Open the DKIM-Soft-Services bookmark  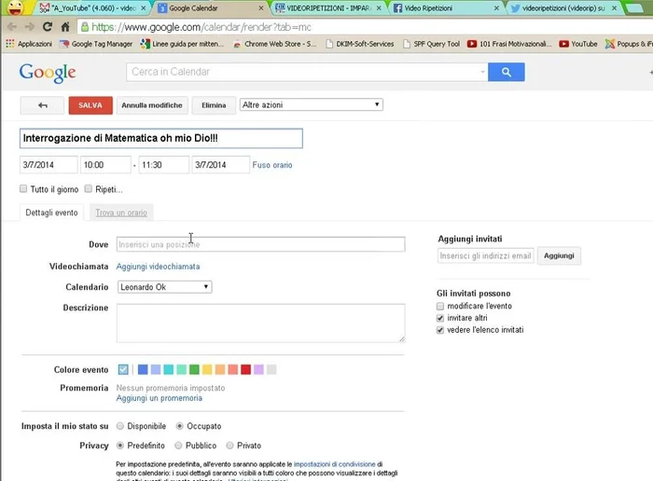[360, 44]
